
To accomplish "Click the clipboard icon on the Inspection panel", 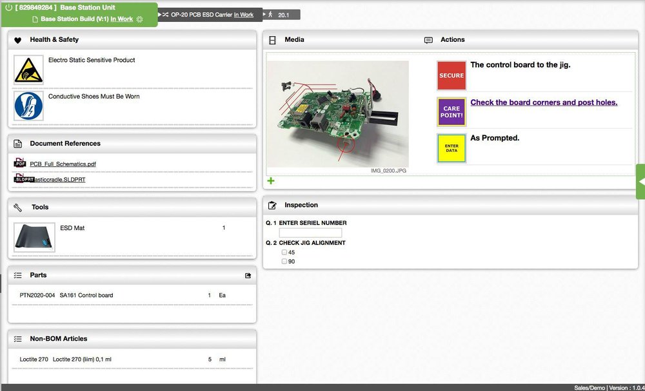I will tap(273, 205).
